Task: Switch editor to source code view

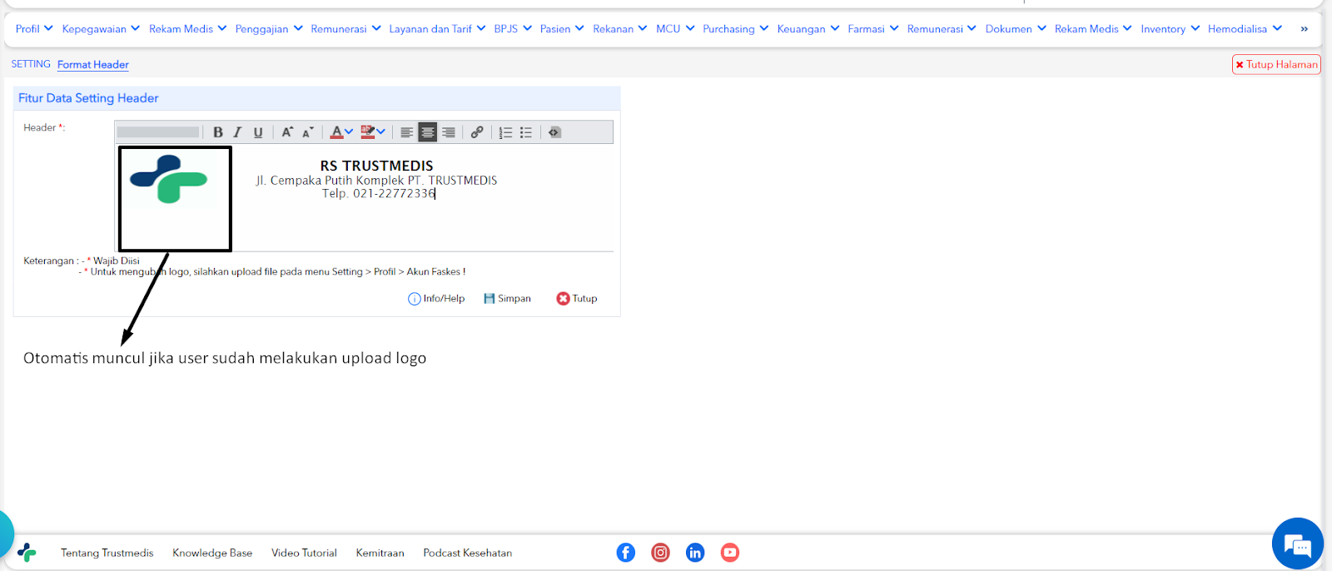Action: pos(554,132)
